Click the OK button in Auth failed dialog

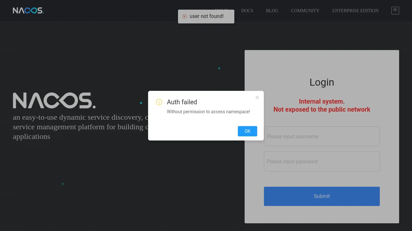pos(247,131)
